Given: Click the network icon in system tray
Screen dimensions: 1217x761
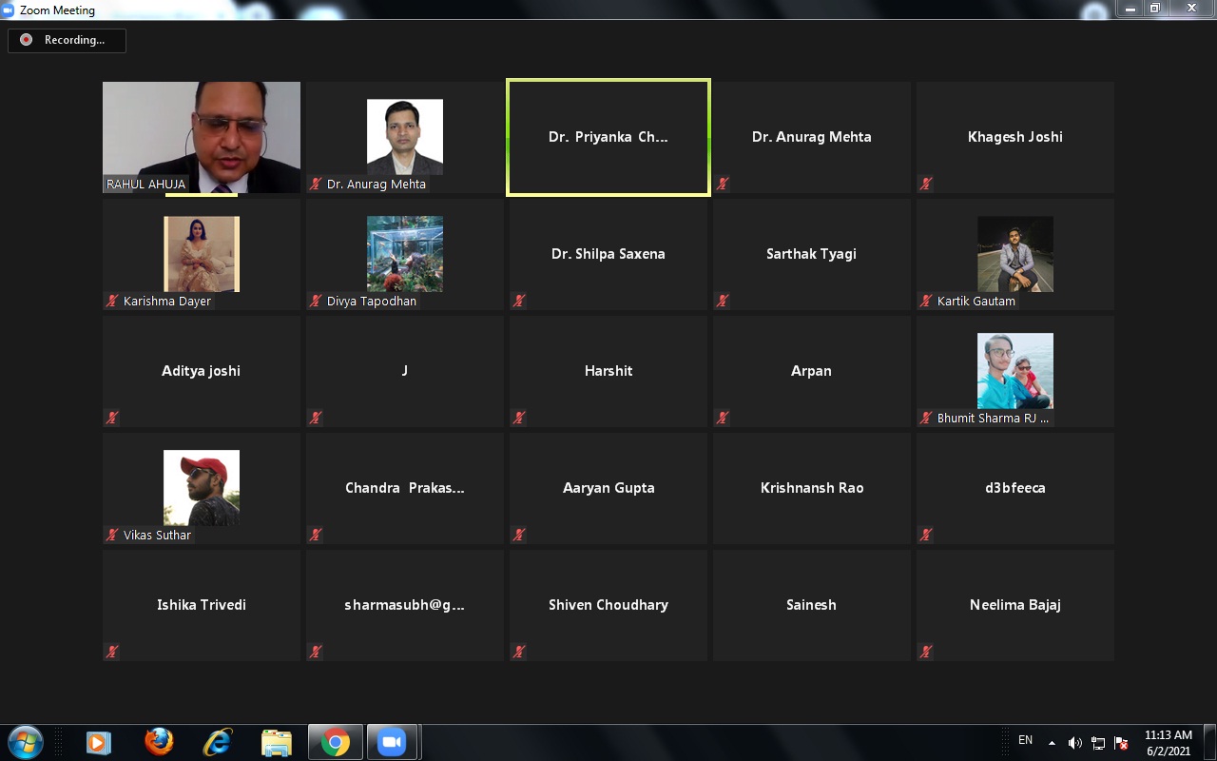Looking at the screenshot, I should click(1098, 743).
